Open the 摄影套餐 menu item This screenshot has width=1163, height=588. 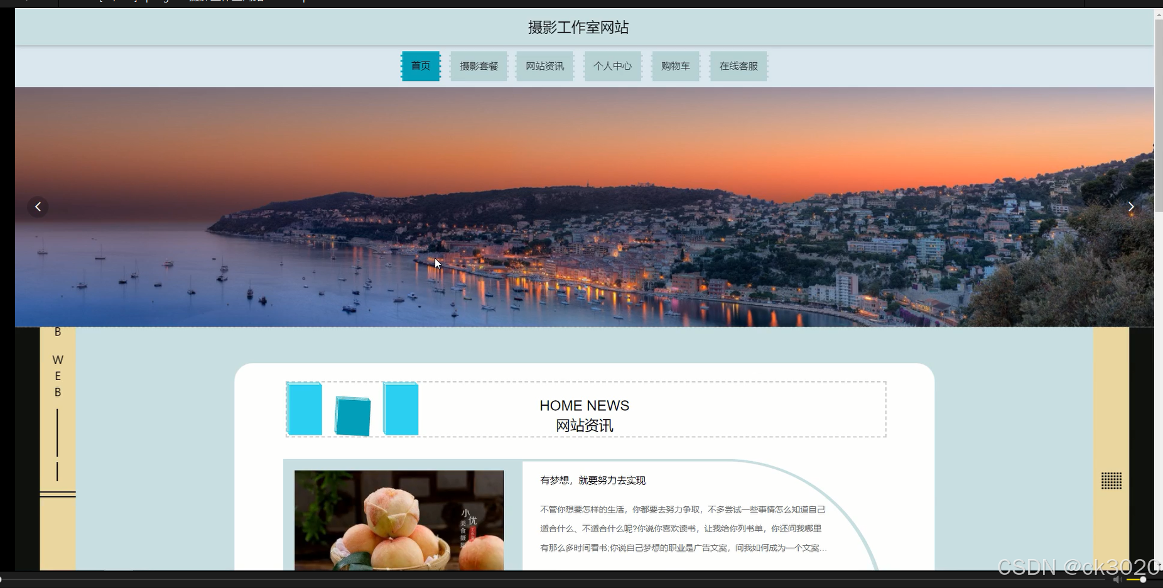[479, 66]
